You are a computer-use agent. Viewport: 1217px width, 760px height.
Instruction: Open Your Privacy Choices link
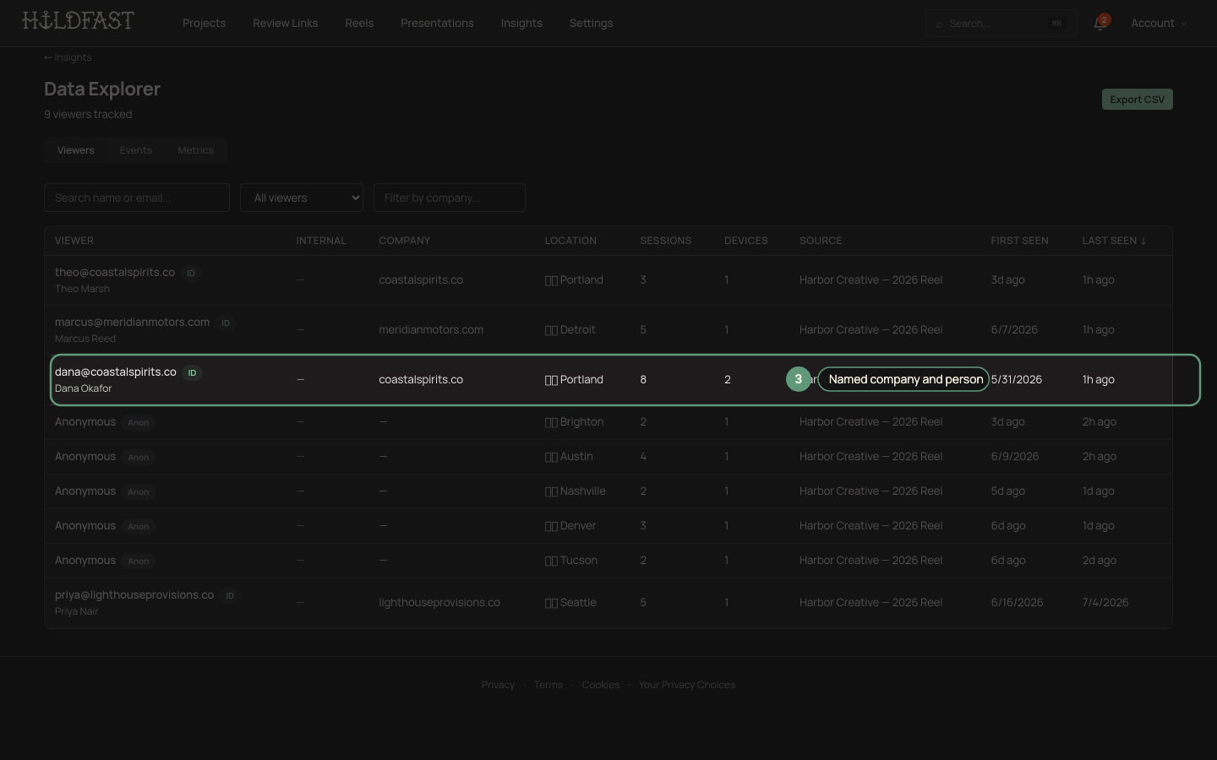[x=687, y=685]
